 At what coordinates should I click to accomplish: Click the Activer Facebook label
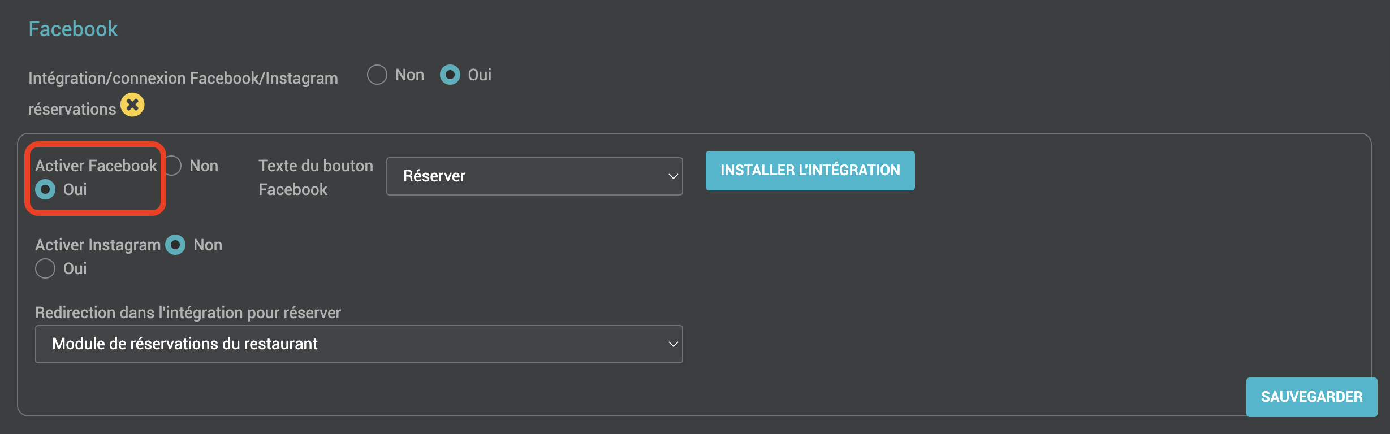[96, 166]
